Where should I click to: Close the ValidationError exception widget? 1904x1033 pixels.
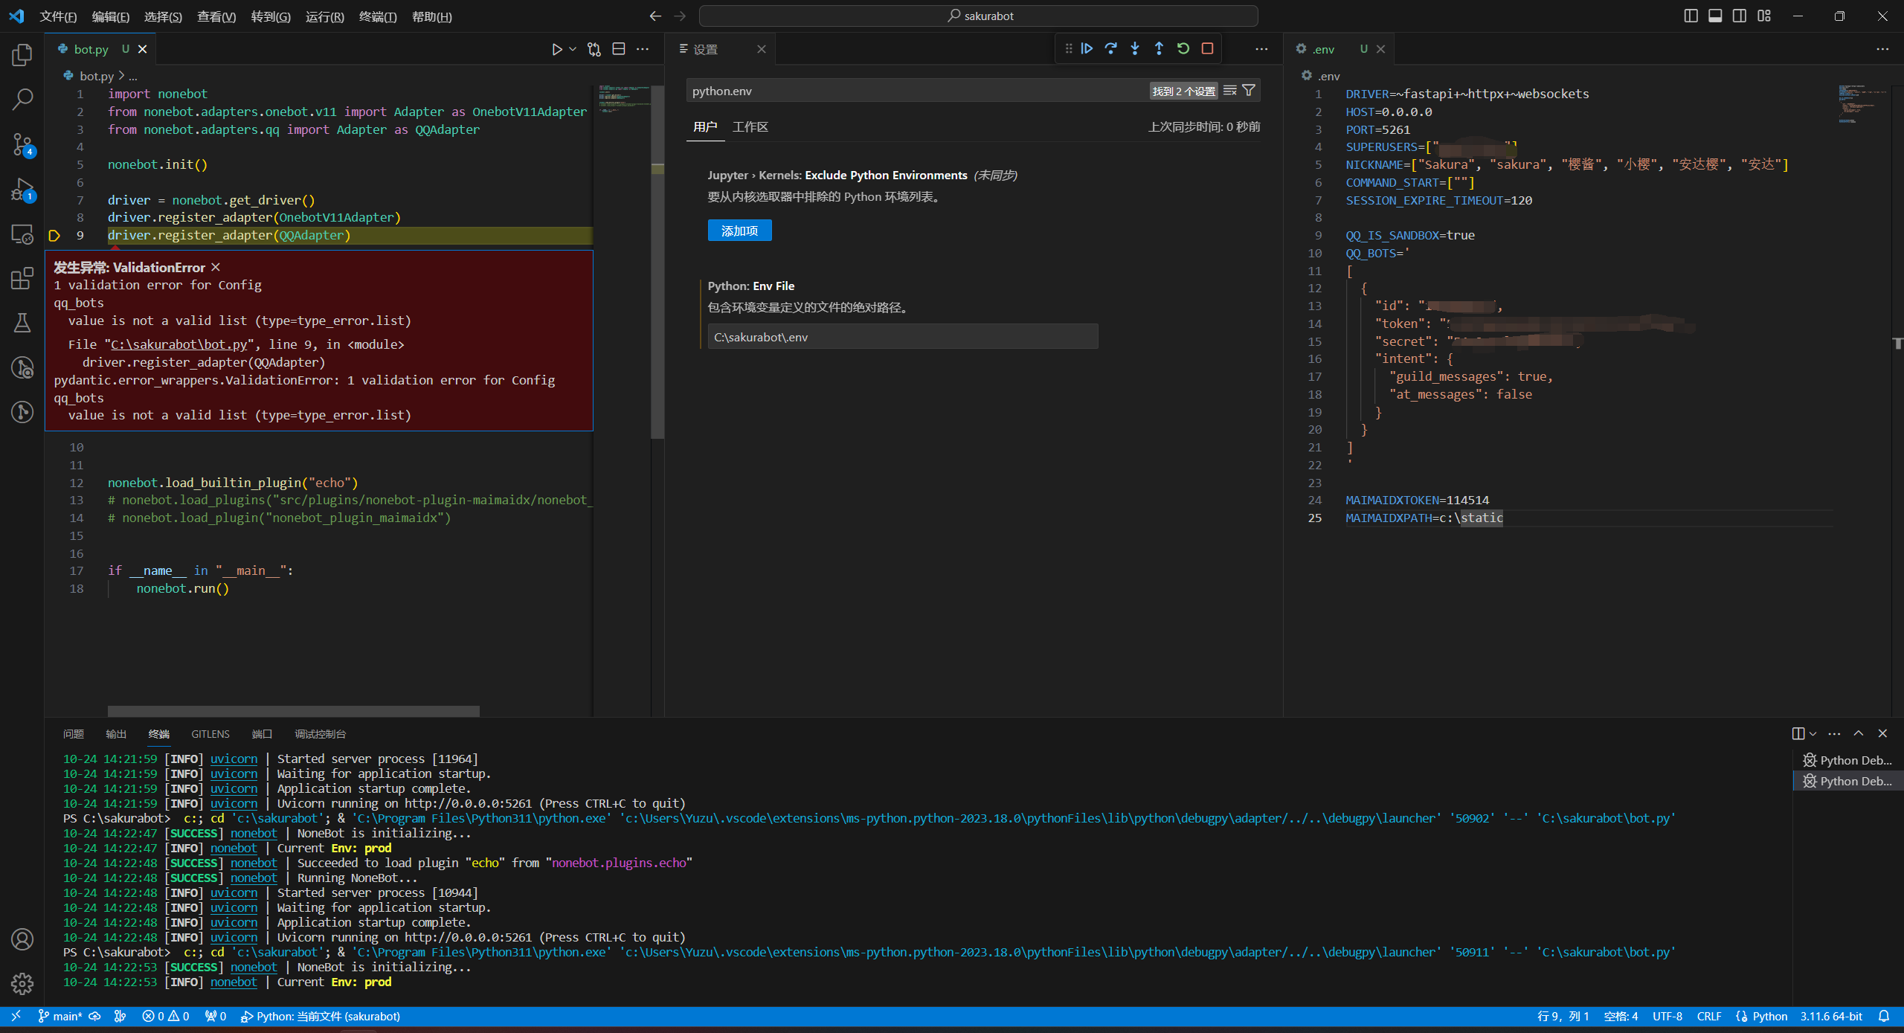[216, 267]
